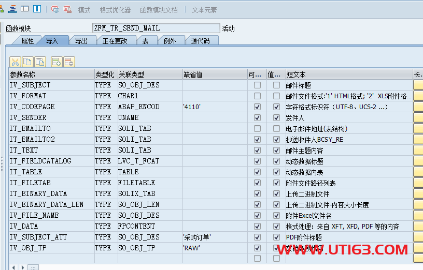Click the Insert row icon
Viewport: 423px width, 270px height.
pos(57,62)
